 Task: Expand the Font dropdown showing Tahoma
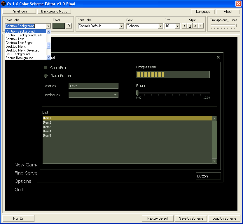tap(160, 26)
